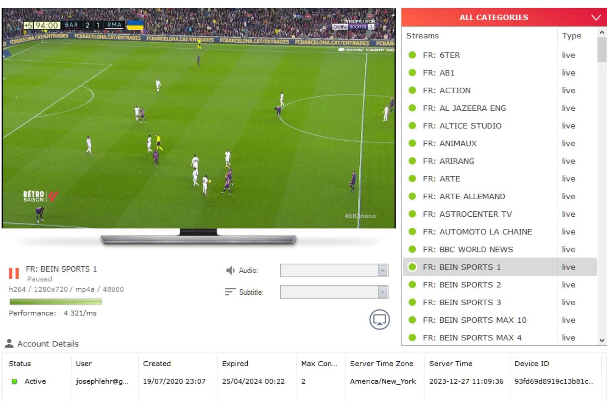Click the Audio speaker icon
Screen dimensions: 607x401
pyautogui.click(x=229, y=270)
